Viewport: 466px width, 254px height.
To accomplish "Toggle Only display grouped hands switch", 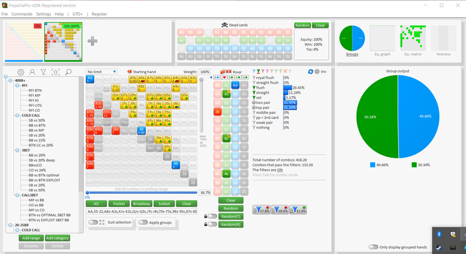I will 373,247.
